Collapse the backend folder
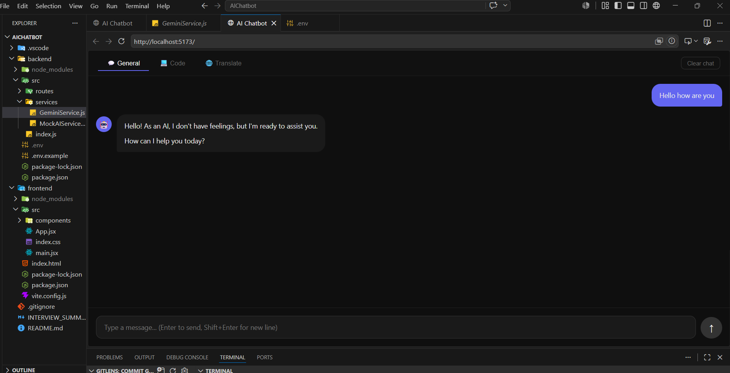 [x=43, y=59]
